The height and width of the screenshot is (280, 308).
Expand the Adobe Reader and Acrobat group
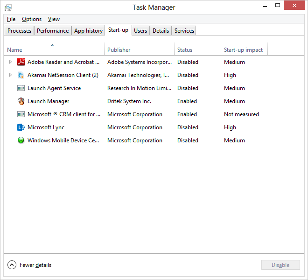(x=10, y=62)
